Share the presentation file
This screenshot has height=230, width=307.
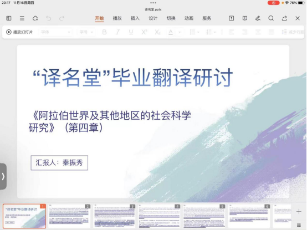(284, 18)
